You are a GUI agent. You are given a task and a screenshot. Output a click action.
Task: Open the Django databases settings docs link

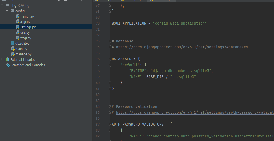[182, 47]
